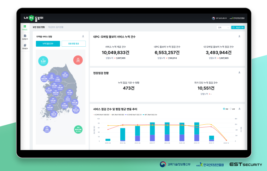
Task: Click the 경북 311.8K map bubble
Action: pos(69,93)
